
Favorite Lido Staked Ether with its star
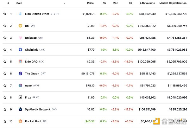5,14
